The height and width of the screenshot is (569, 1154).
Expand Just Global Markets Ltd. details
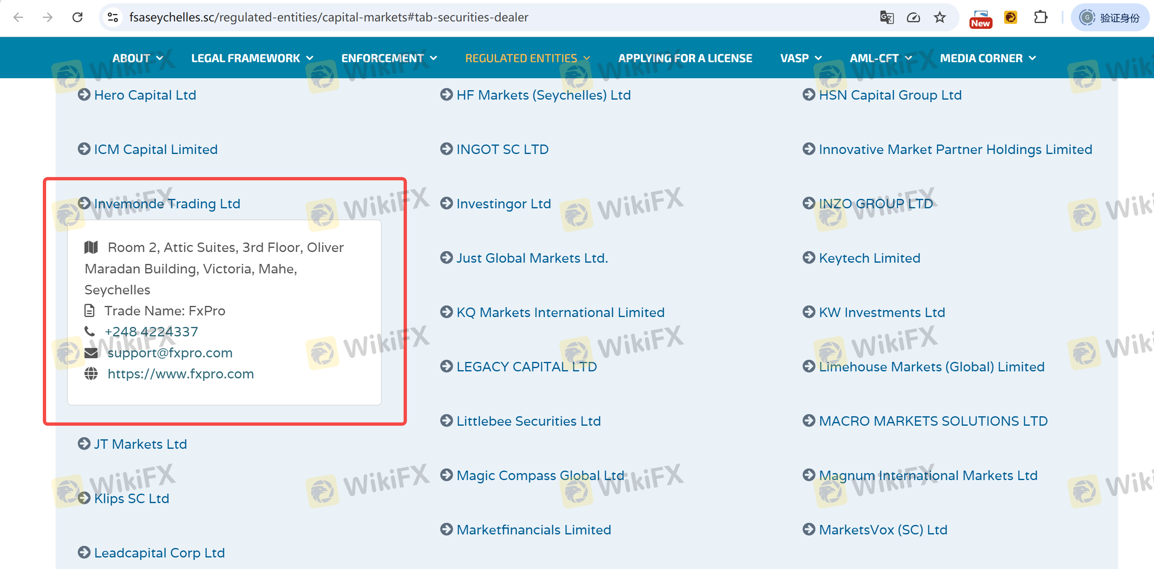coord(532,258)
